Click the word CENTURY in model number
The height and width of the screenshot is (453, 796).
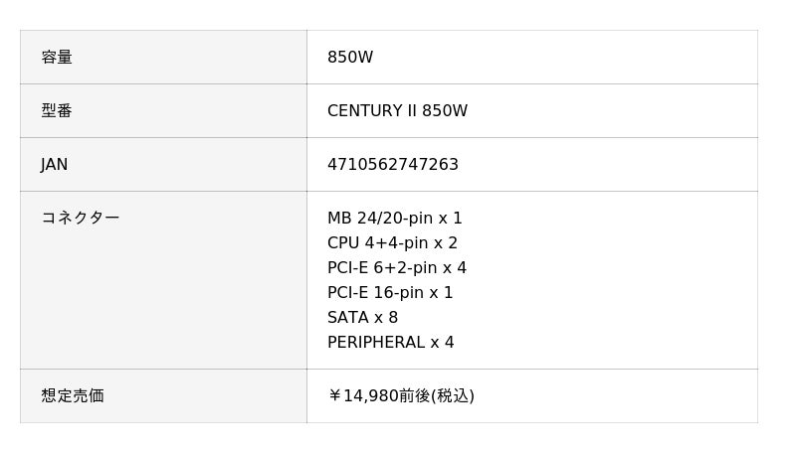[x=364, y=111]
